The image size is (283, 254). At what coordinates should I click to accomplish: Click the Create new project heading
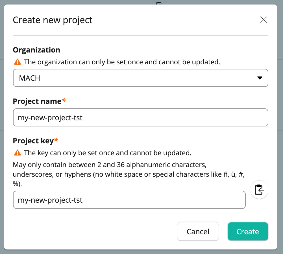(53, 20)
